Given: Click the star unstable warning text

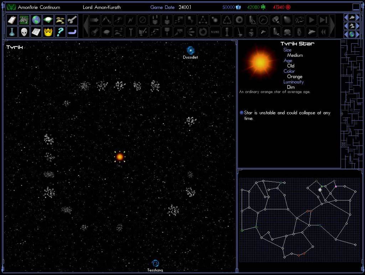Looking at the screenshot, I should coord(287,115).
